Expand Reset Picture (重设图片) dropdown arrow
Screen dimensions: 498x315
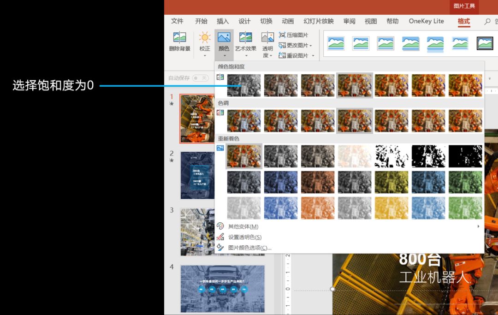313,55
